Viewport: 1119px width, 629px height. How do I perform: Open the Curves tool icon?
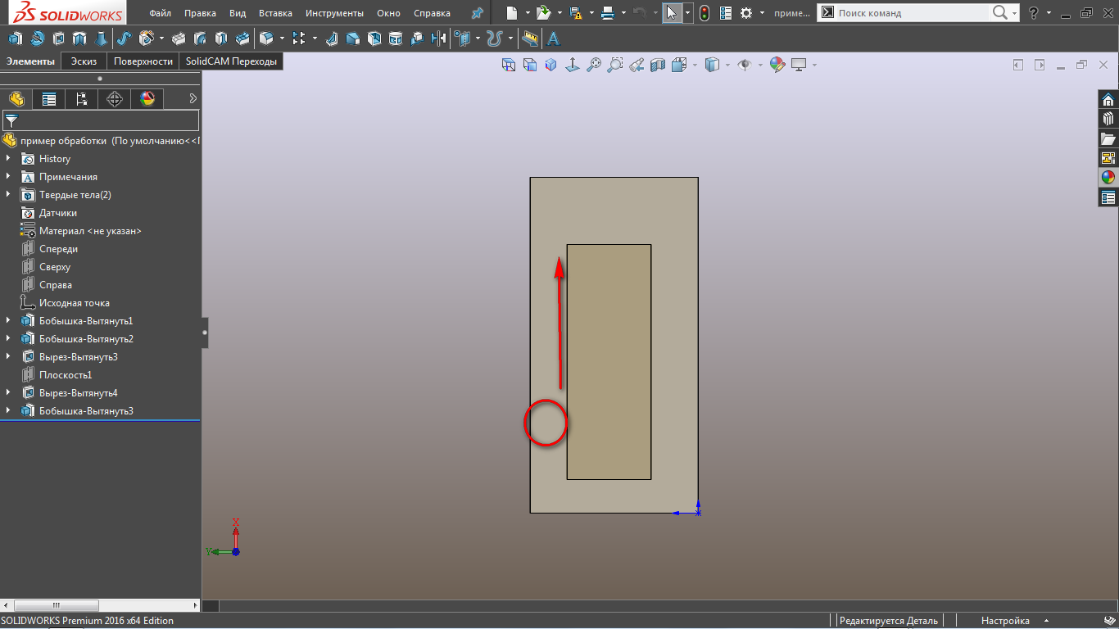point(493,38)
